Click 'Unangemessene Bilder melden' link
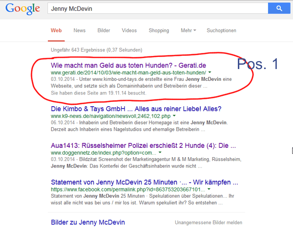 coord(209,223)
